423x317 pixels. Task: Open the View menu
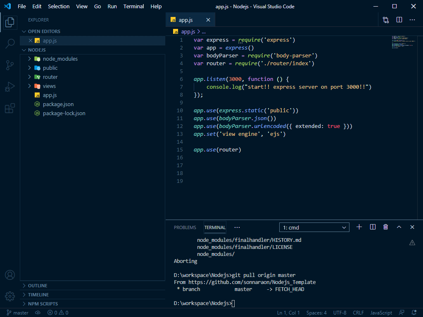(82, 7)
